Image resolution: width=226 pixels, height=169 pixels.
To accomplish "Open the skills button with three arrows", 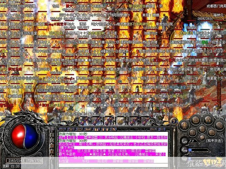I will [208, 120].
